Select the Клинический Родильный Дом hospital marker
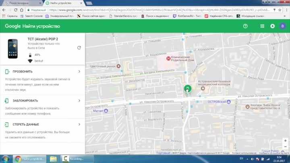The height and width of the screenshot is (163, 290). pos(168,59)
